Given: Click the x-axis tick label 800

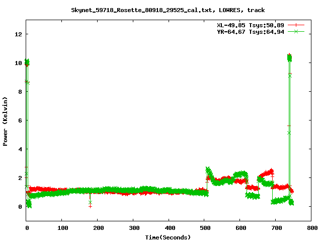Looking at the screenshot, I should click(312, 228).
